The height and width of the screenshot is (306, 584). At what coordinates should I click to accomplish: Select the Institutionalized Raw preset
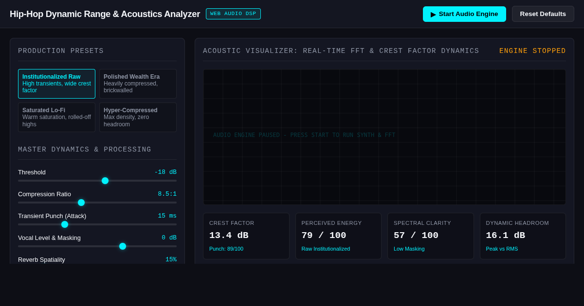click(56, 84)
